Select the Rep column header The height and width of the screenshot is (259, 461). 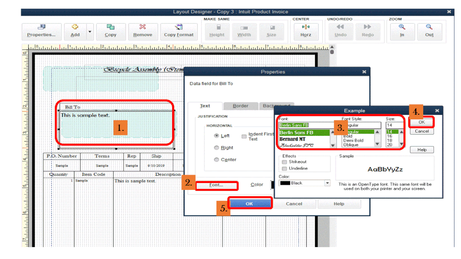coord(132,156)
